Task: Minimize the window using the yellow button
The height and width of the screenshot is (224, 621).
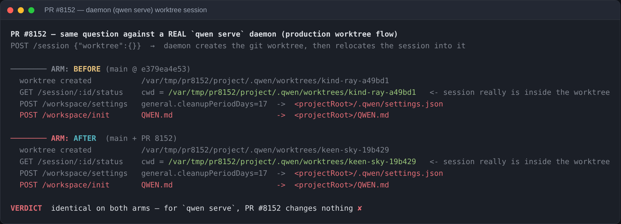Action: pyautogui.click(x=21, y=10)
